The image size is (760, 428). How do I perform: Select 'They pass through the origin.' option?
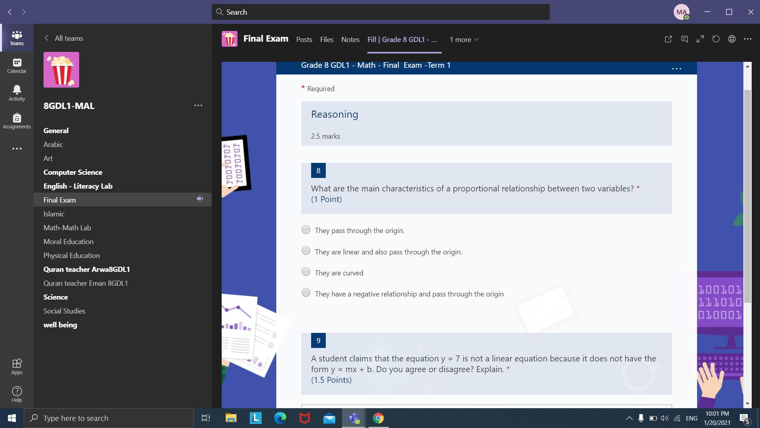pyautogui.click(x=306, y=230)
